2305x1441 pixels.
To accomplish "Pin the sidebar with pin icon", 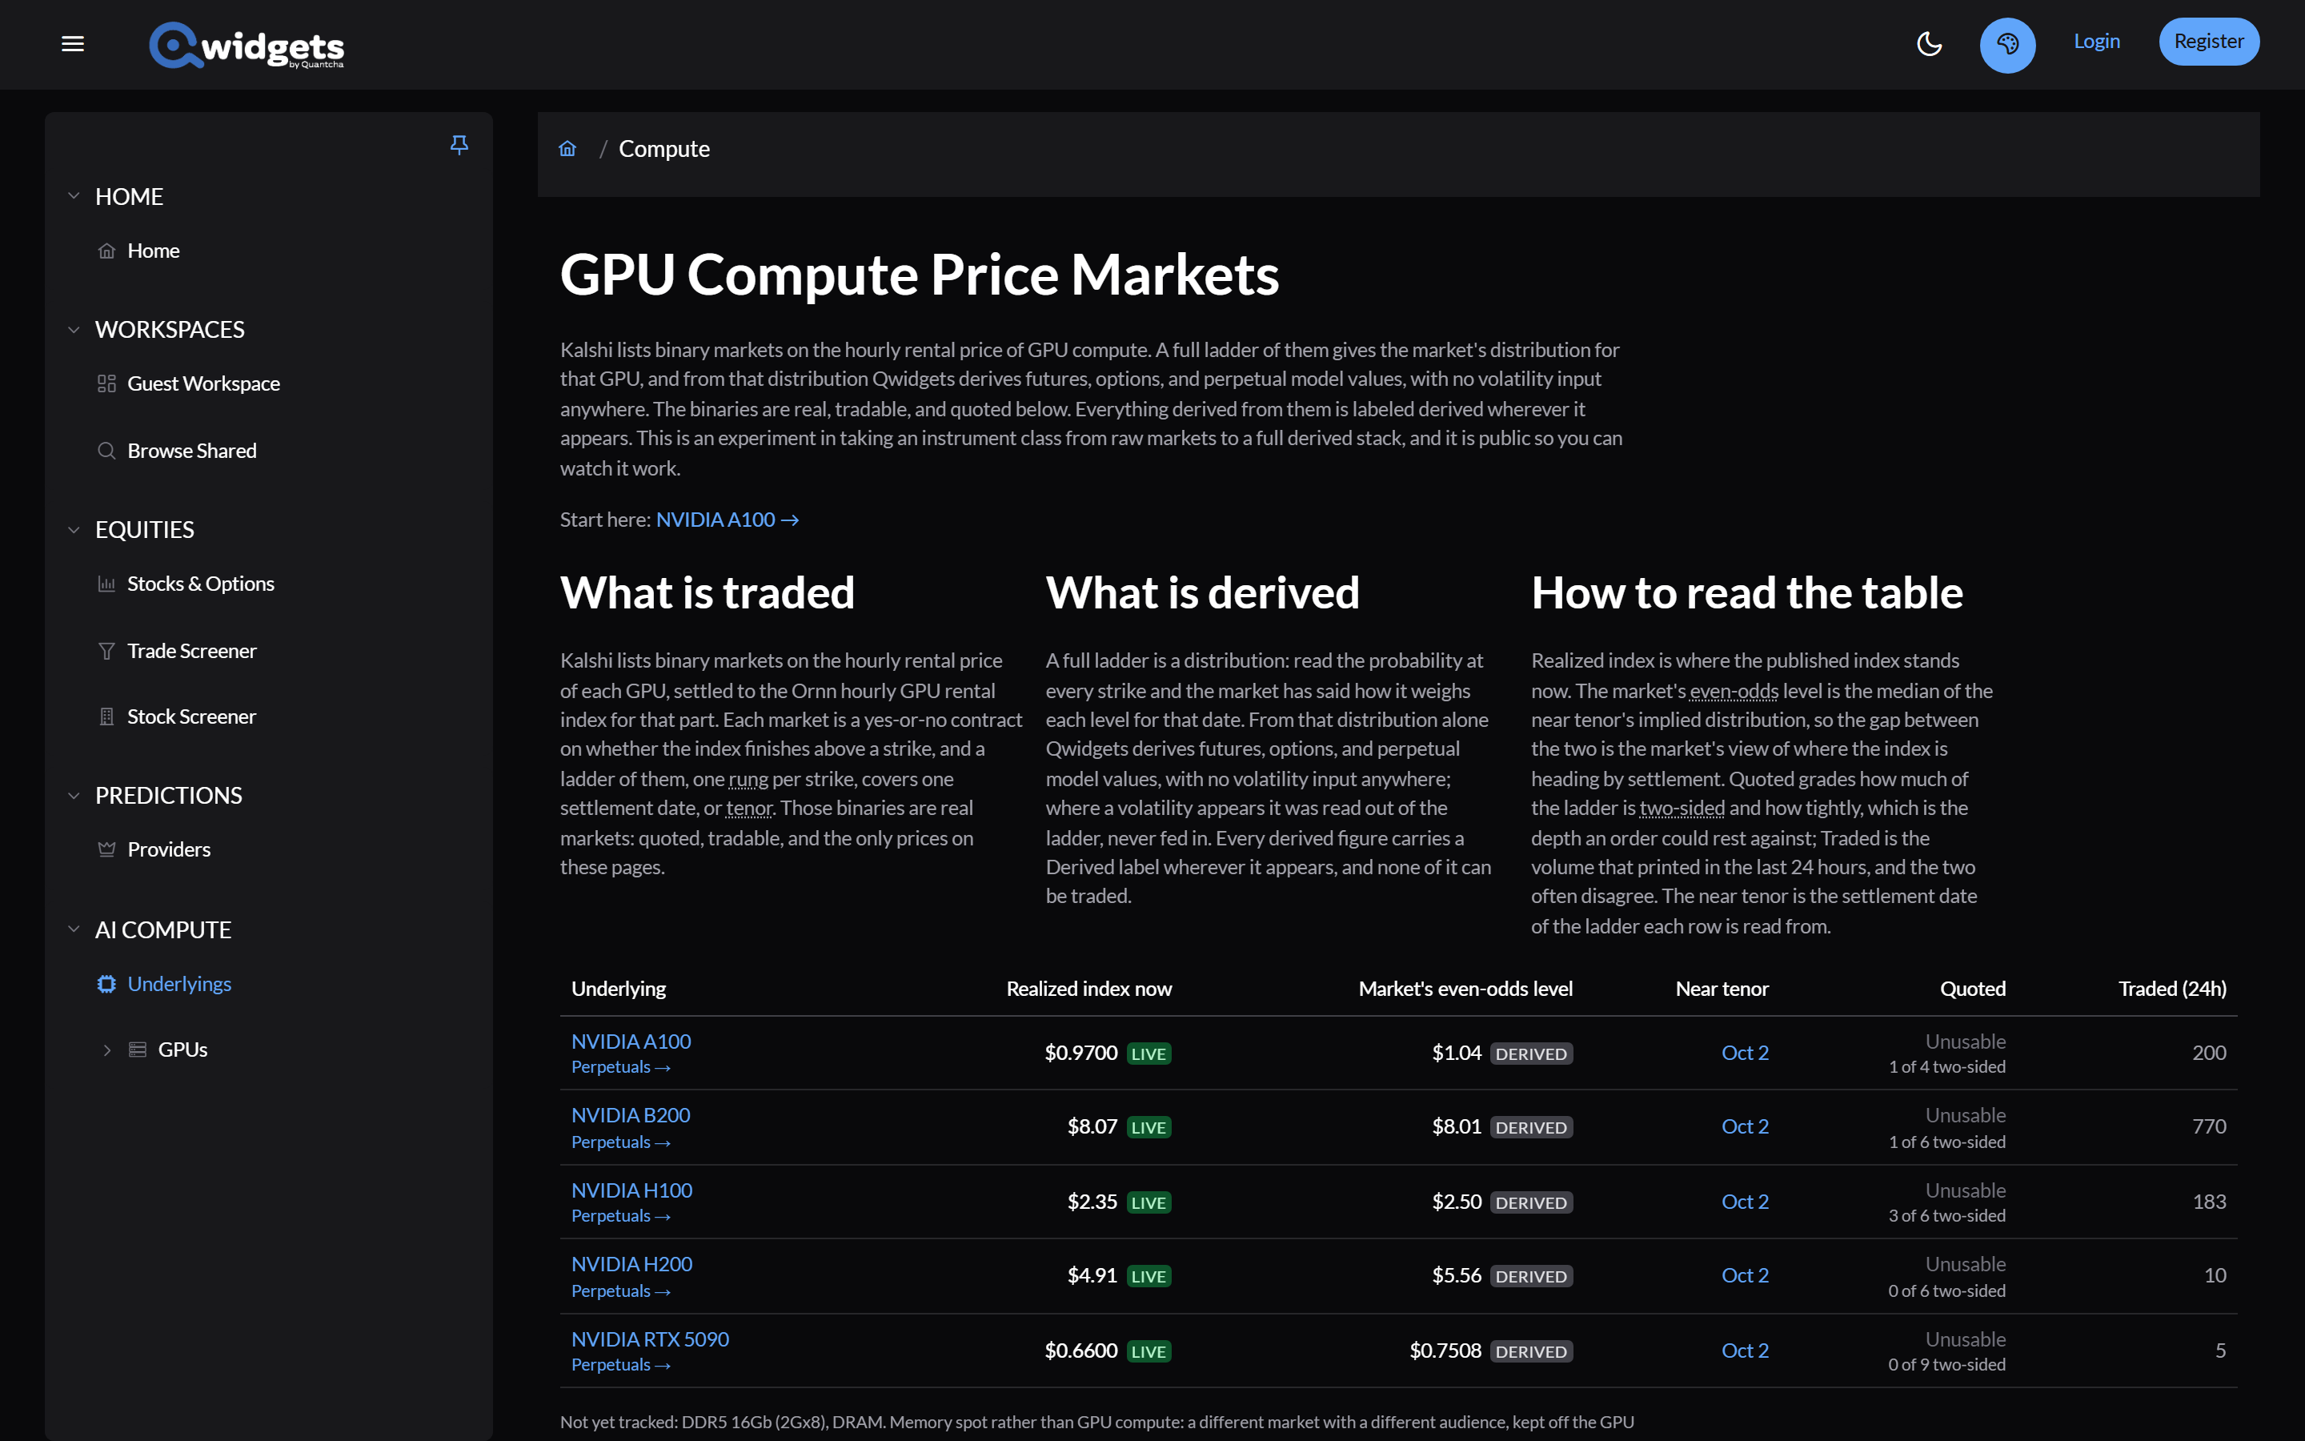I will (459, 145).
